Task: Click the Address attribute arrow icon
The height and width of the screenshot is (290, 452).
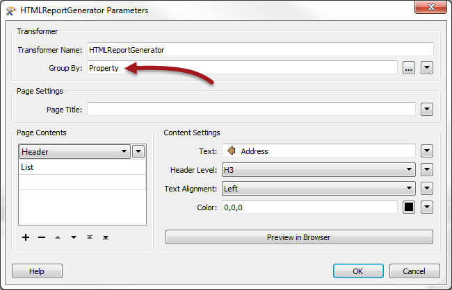Action: pyautogui.click(x=231, y=151)
